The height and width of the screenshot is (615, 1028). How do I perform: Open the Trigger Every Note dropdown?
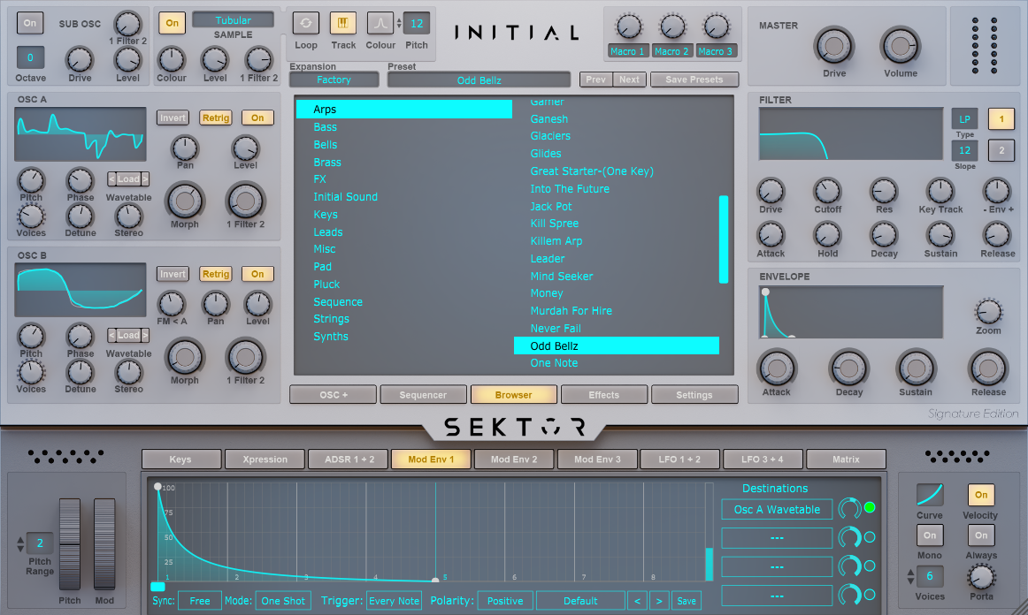[394, 601]
